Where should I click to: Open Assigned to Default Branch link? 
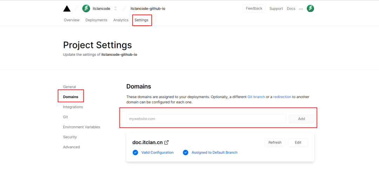tap(214, 153)
